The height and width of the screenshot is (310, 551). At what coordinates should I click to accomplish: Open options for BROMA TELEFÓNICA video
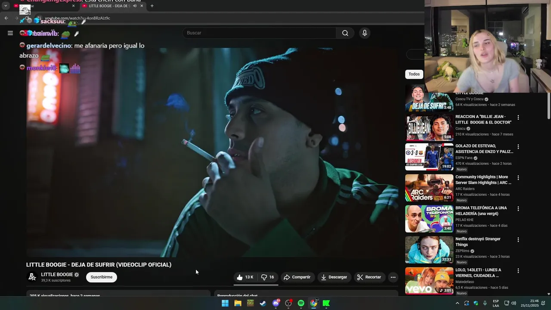click(518, 209)
